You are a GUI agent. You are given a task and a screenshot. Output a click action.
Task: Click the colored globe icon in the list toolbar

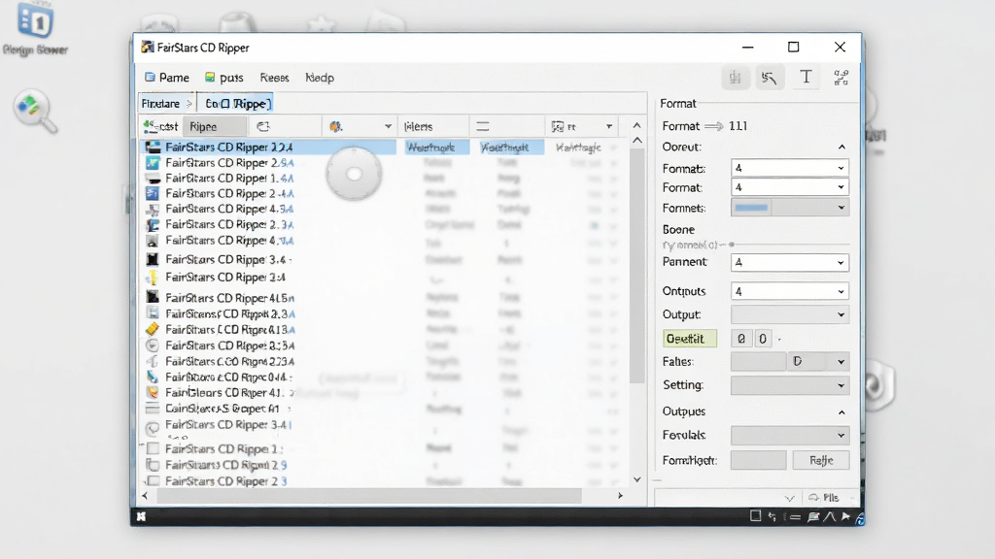click(x=335, y=127)
